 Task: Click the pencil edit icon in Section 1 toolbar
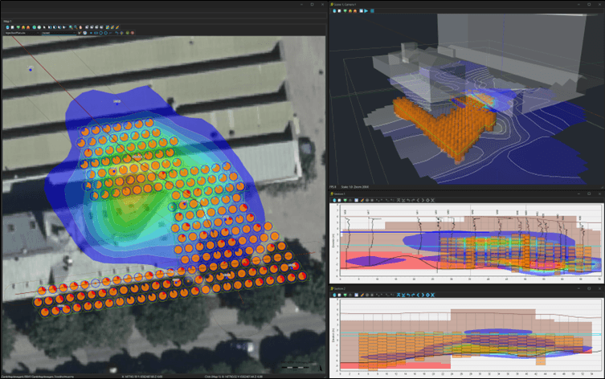pos(362,200)
